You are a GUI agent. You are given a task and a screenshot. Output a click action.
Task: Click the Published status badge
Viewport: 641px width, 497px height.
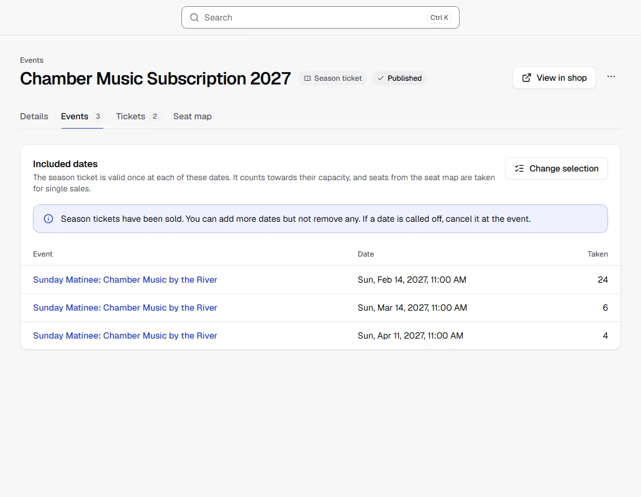[x=399, y=78]
